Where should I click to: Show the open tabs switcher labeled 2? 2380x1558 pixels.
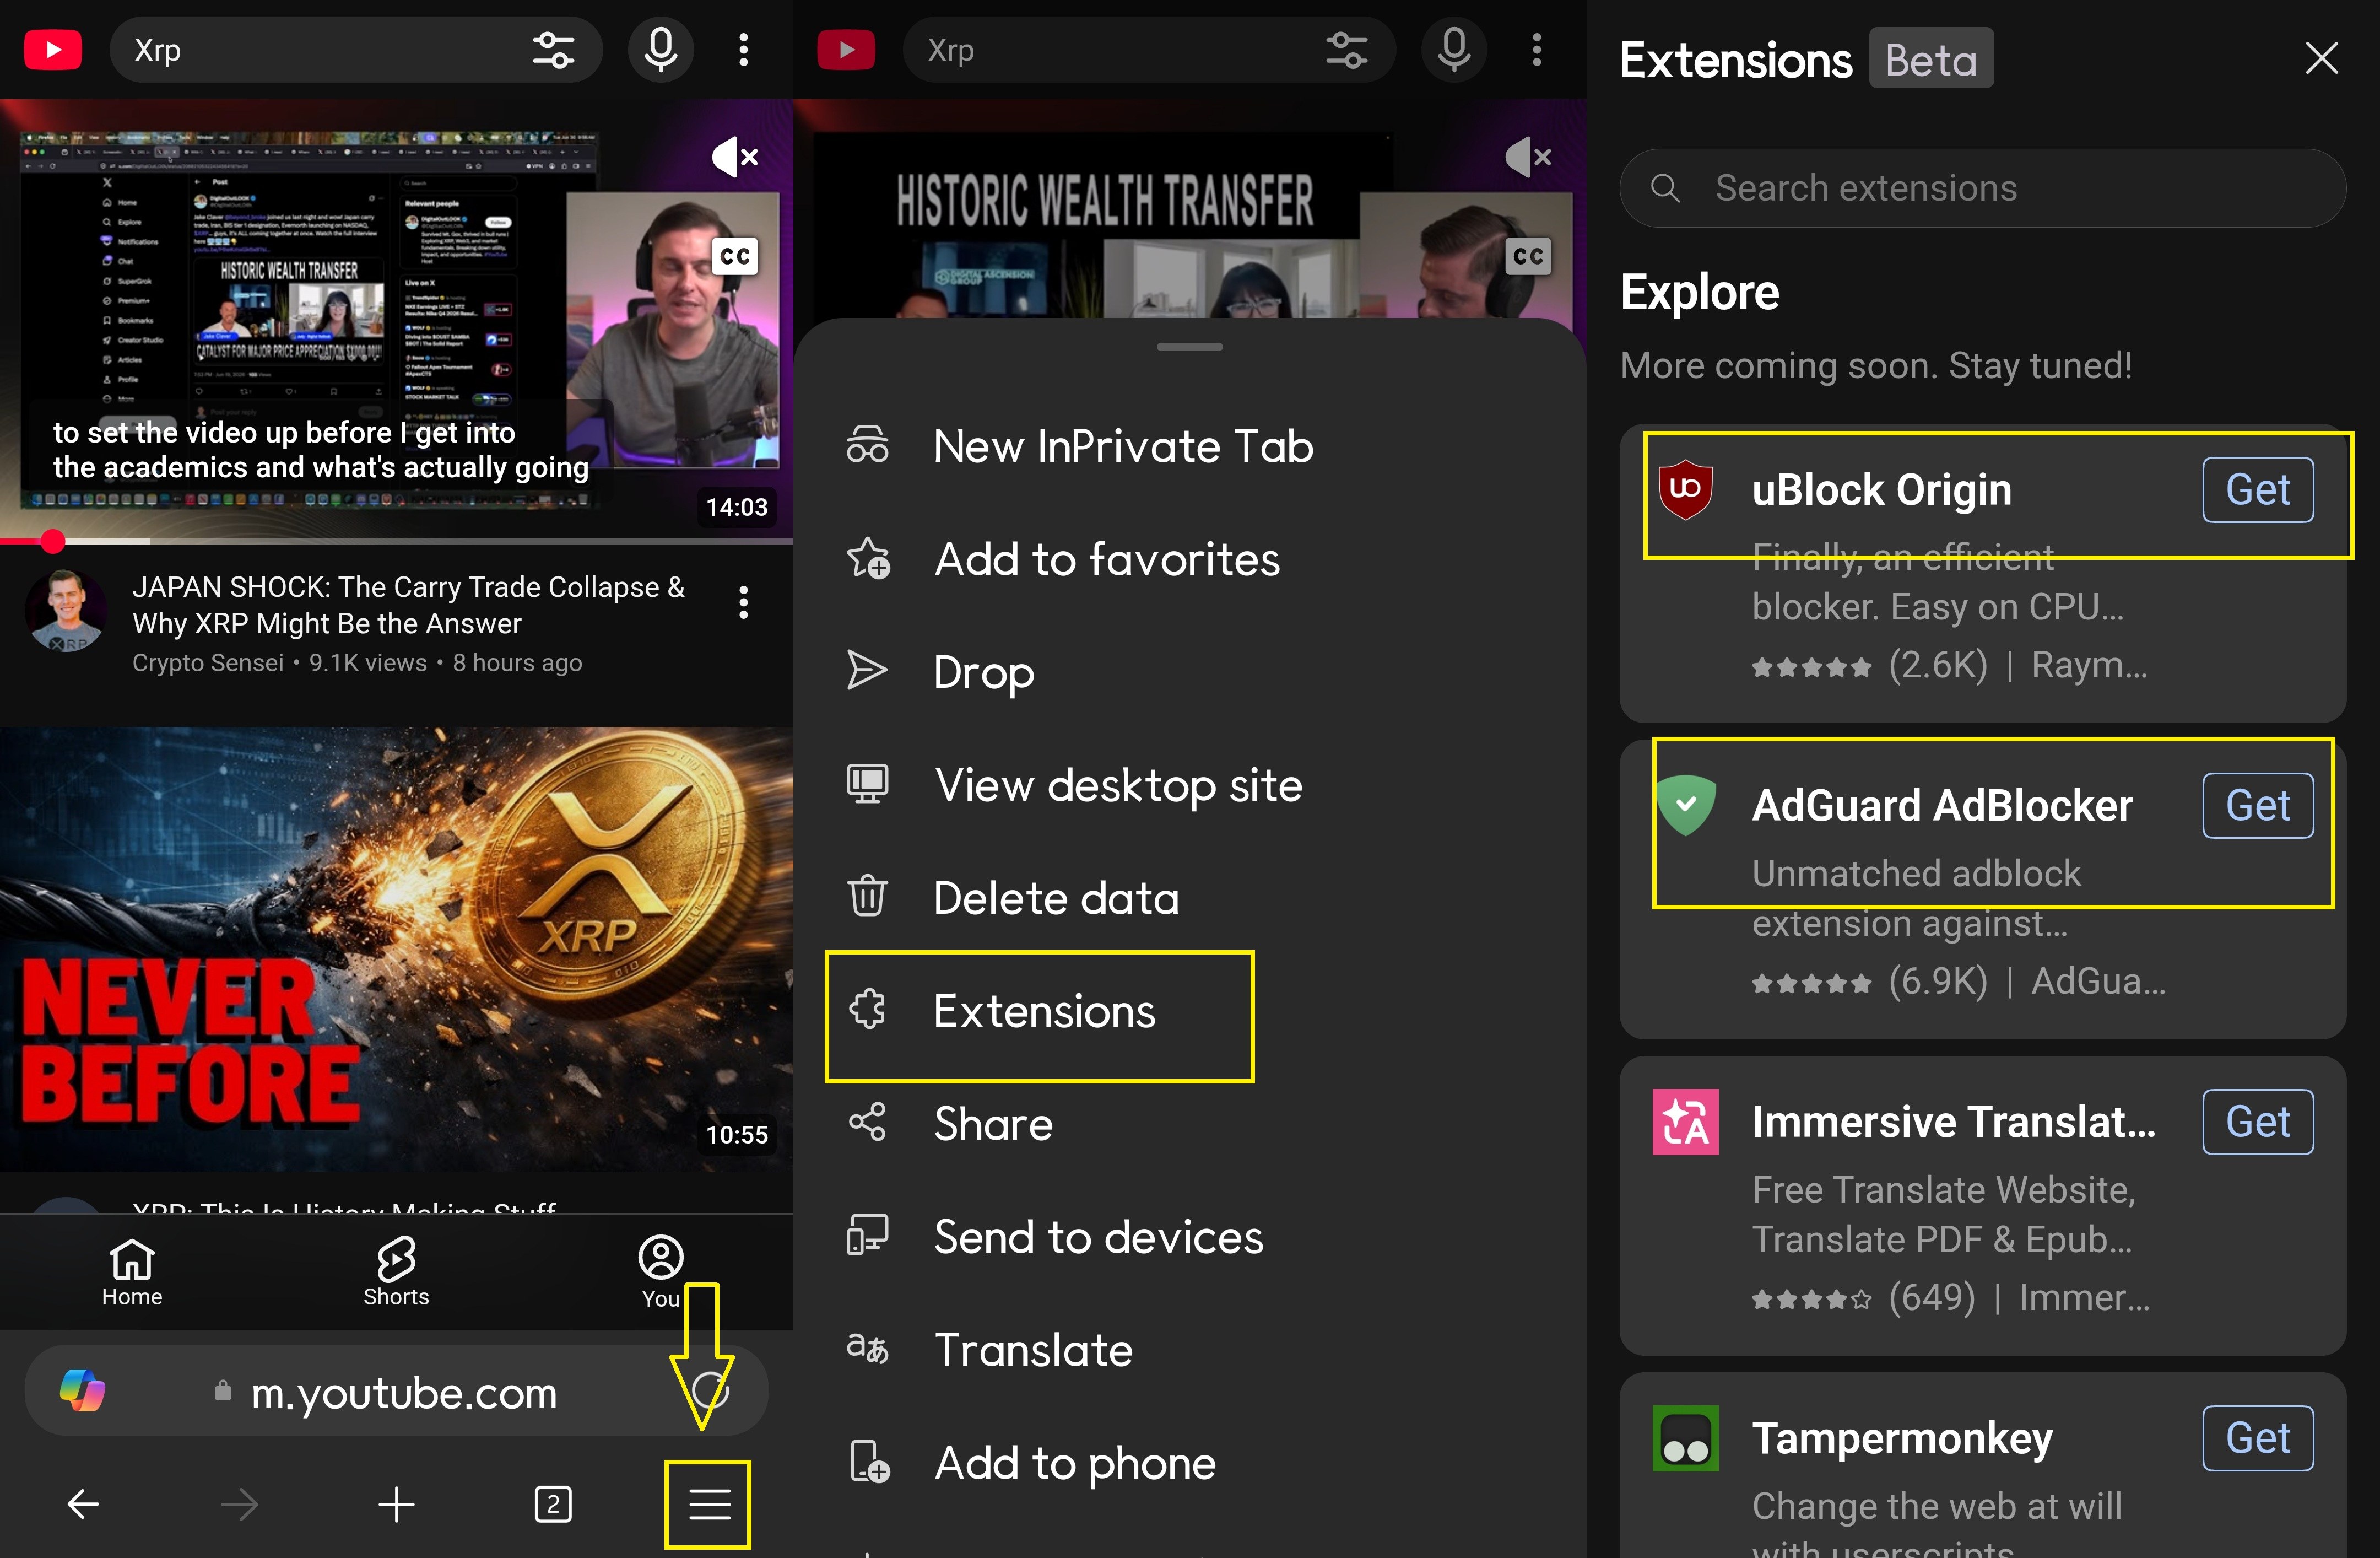[x=553, y=1504]
